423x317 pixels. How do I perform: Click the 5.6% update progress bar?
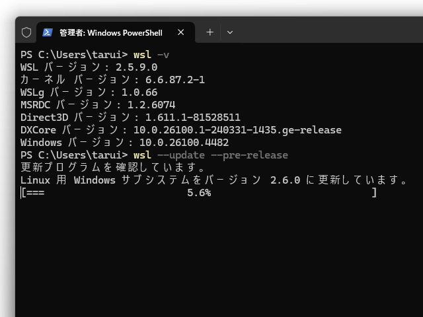(x=199, y=193)
